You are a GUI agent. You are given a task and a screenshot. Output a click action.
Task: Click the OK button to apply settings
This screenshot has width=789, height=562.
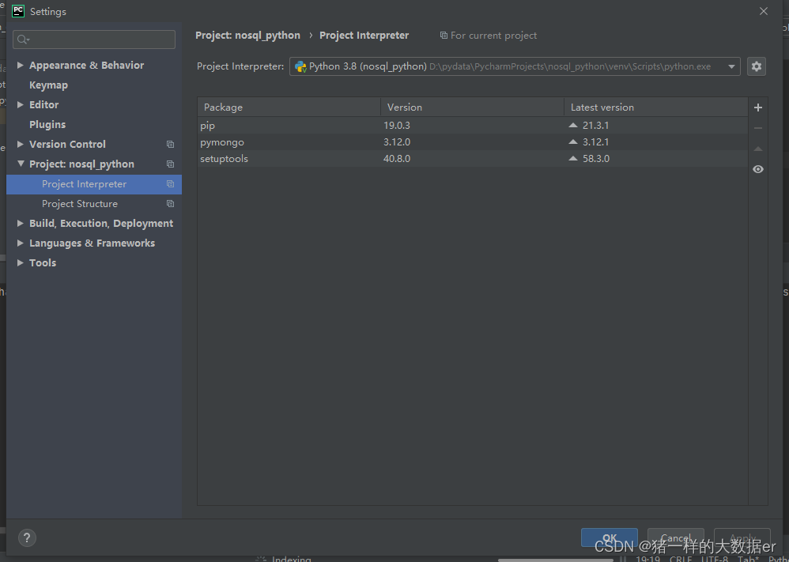click(x=609, y=537)
